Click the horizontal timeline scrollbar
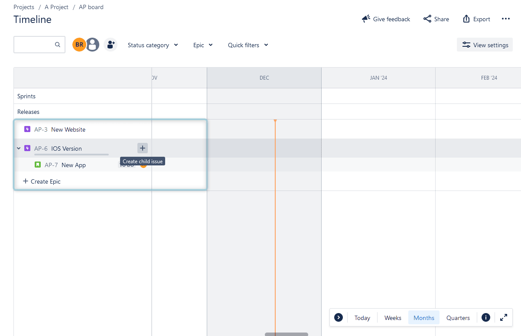The height and width of the screenshot is (336, 521). 286,334
